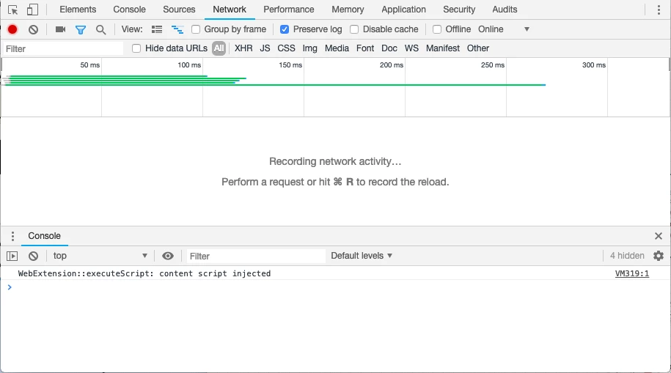Tick the Offline checkbox

[x=437, y=29]
